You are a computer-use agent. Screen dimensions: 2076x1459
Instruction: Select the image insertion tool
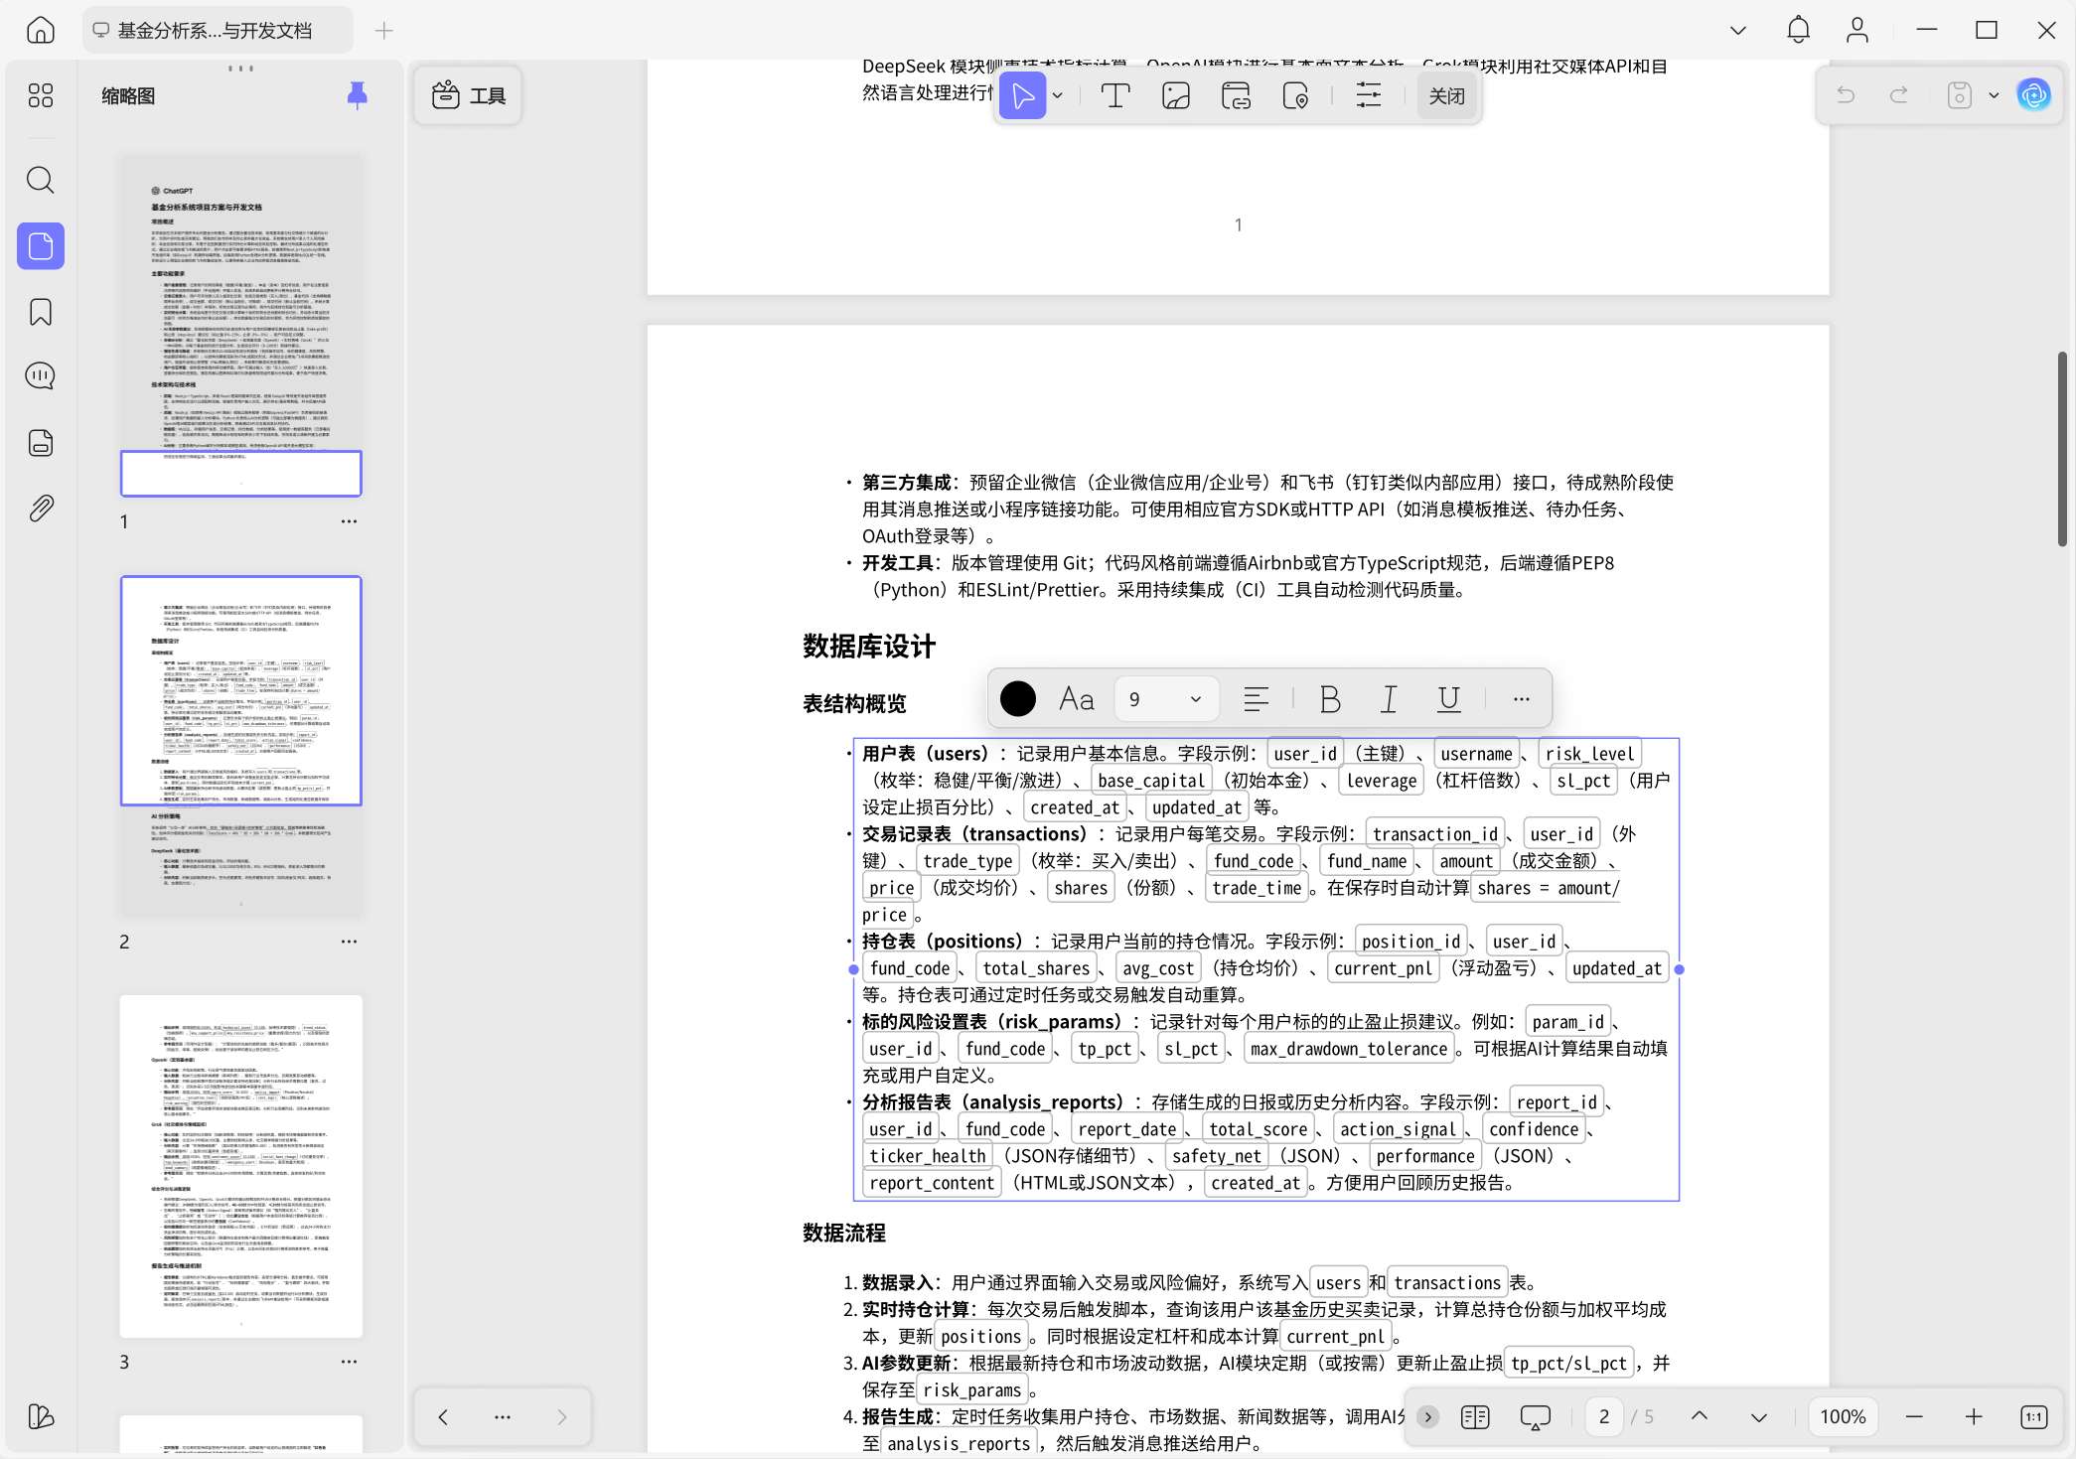point(1175,95)
